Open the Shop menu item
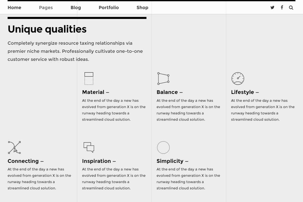303x202 pixels. pyautogui.click(x=142, y=8)
